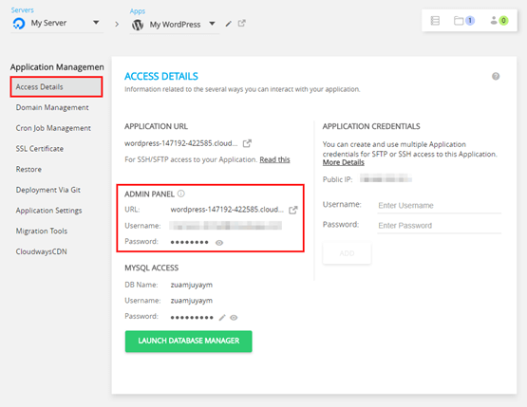Click the Admin Panel URL text

[x=227, y=210]
